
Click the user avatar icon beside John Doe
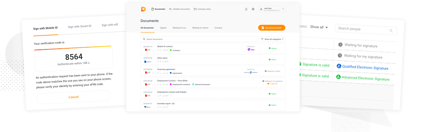[x=261, y=9]
